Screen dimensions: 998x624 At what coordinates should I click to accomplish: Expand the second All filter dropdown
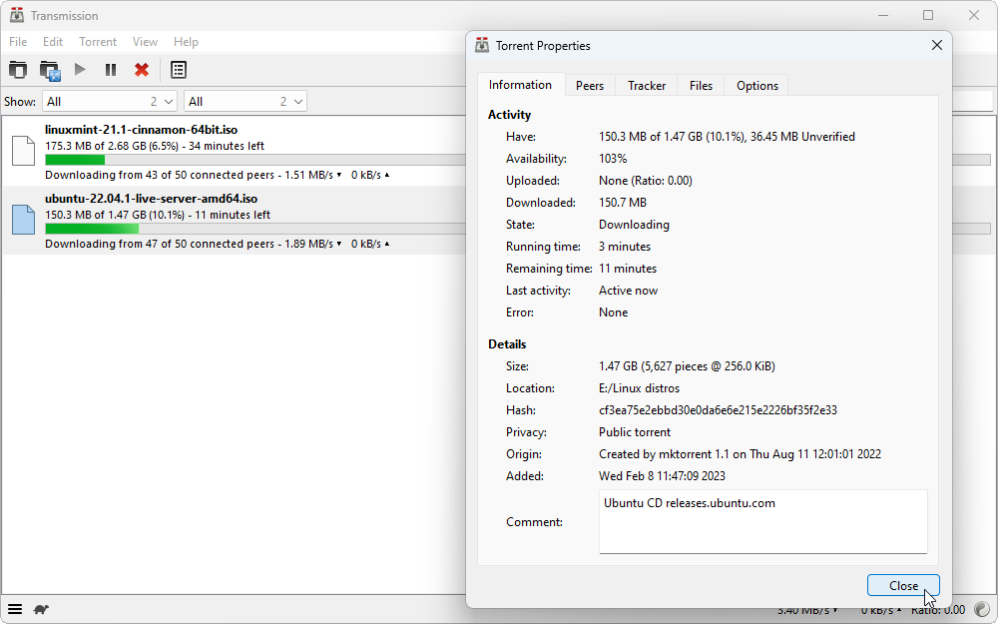click(x=246, y=101)
